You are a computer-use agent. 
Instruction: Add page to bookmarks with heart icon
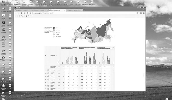pyautogui.click(x=138, y=13)
